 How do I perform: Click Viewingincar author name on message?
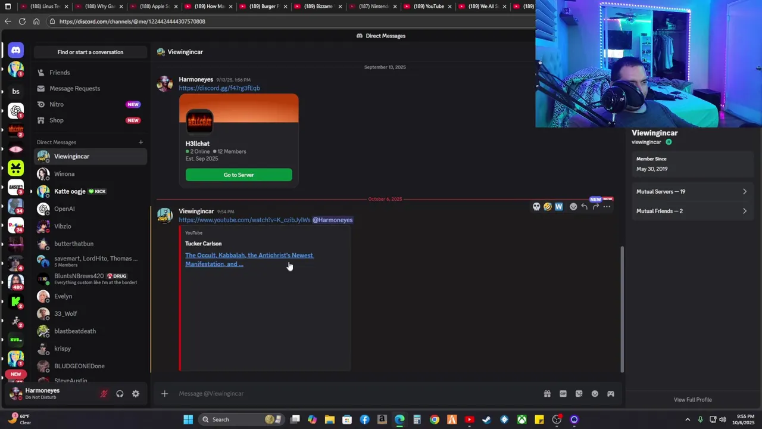click(x=196, y=212)
